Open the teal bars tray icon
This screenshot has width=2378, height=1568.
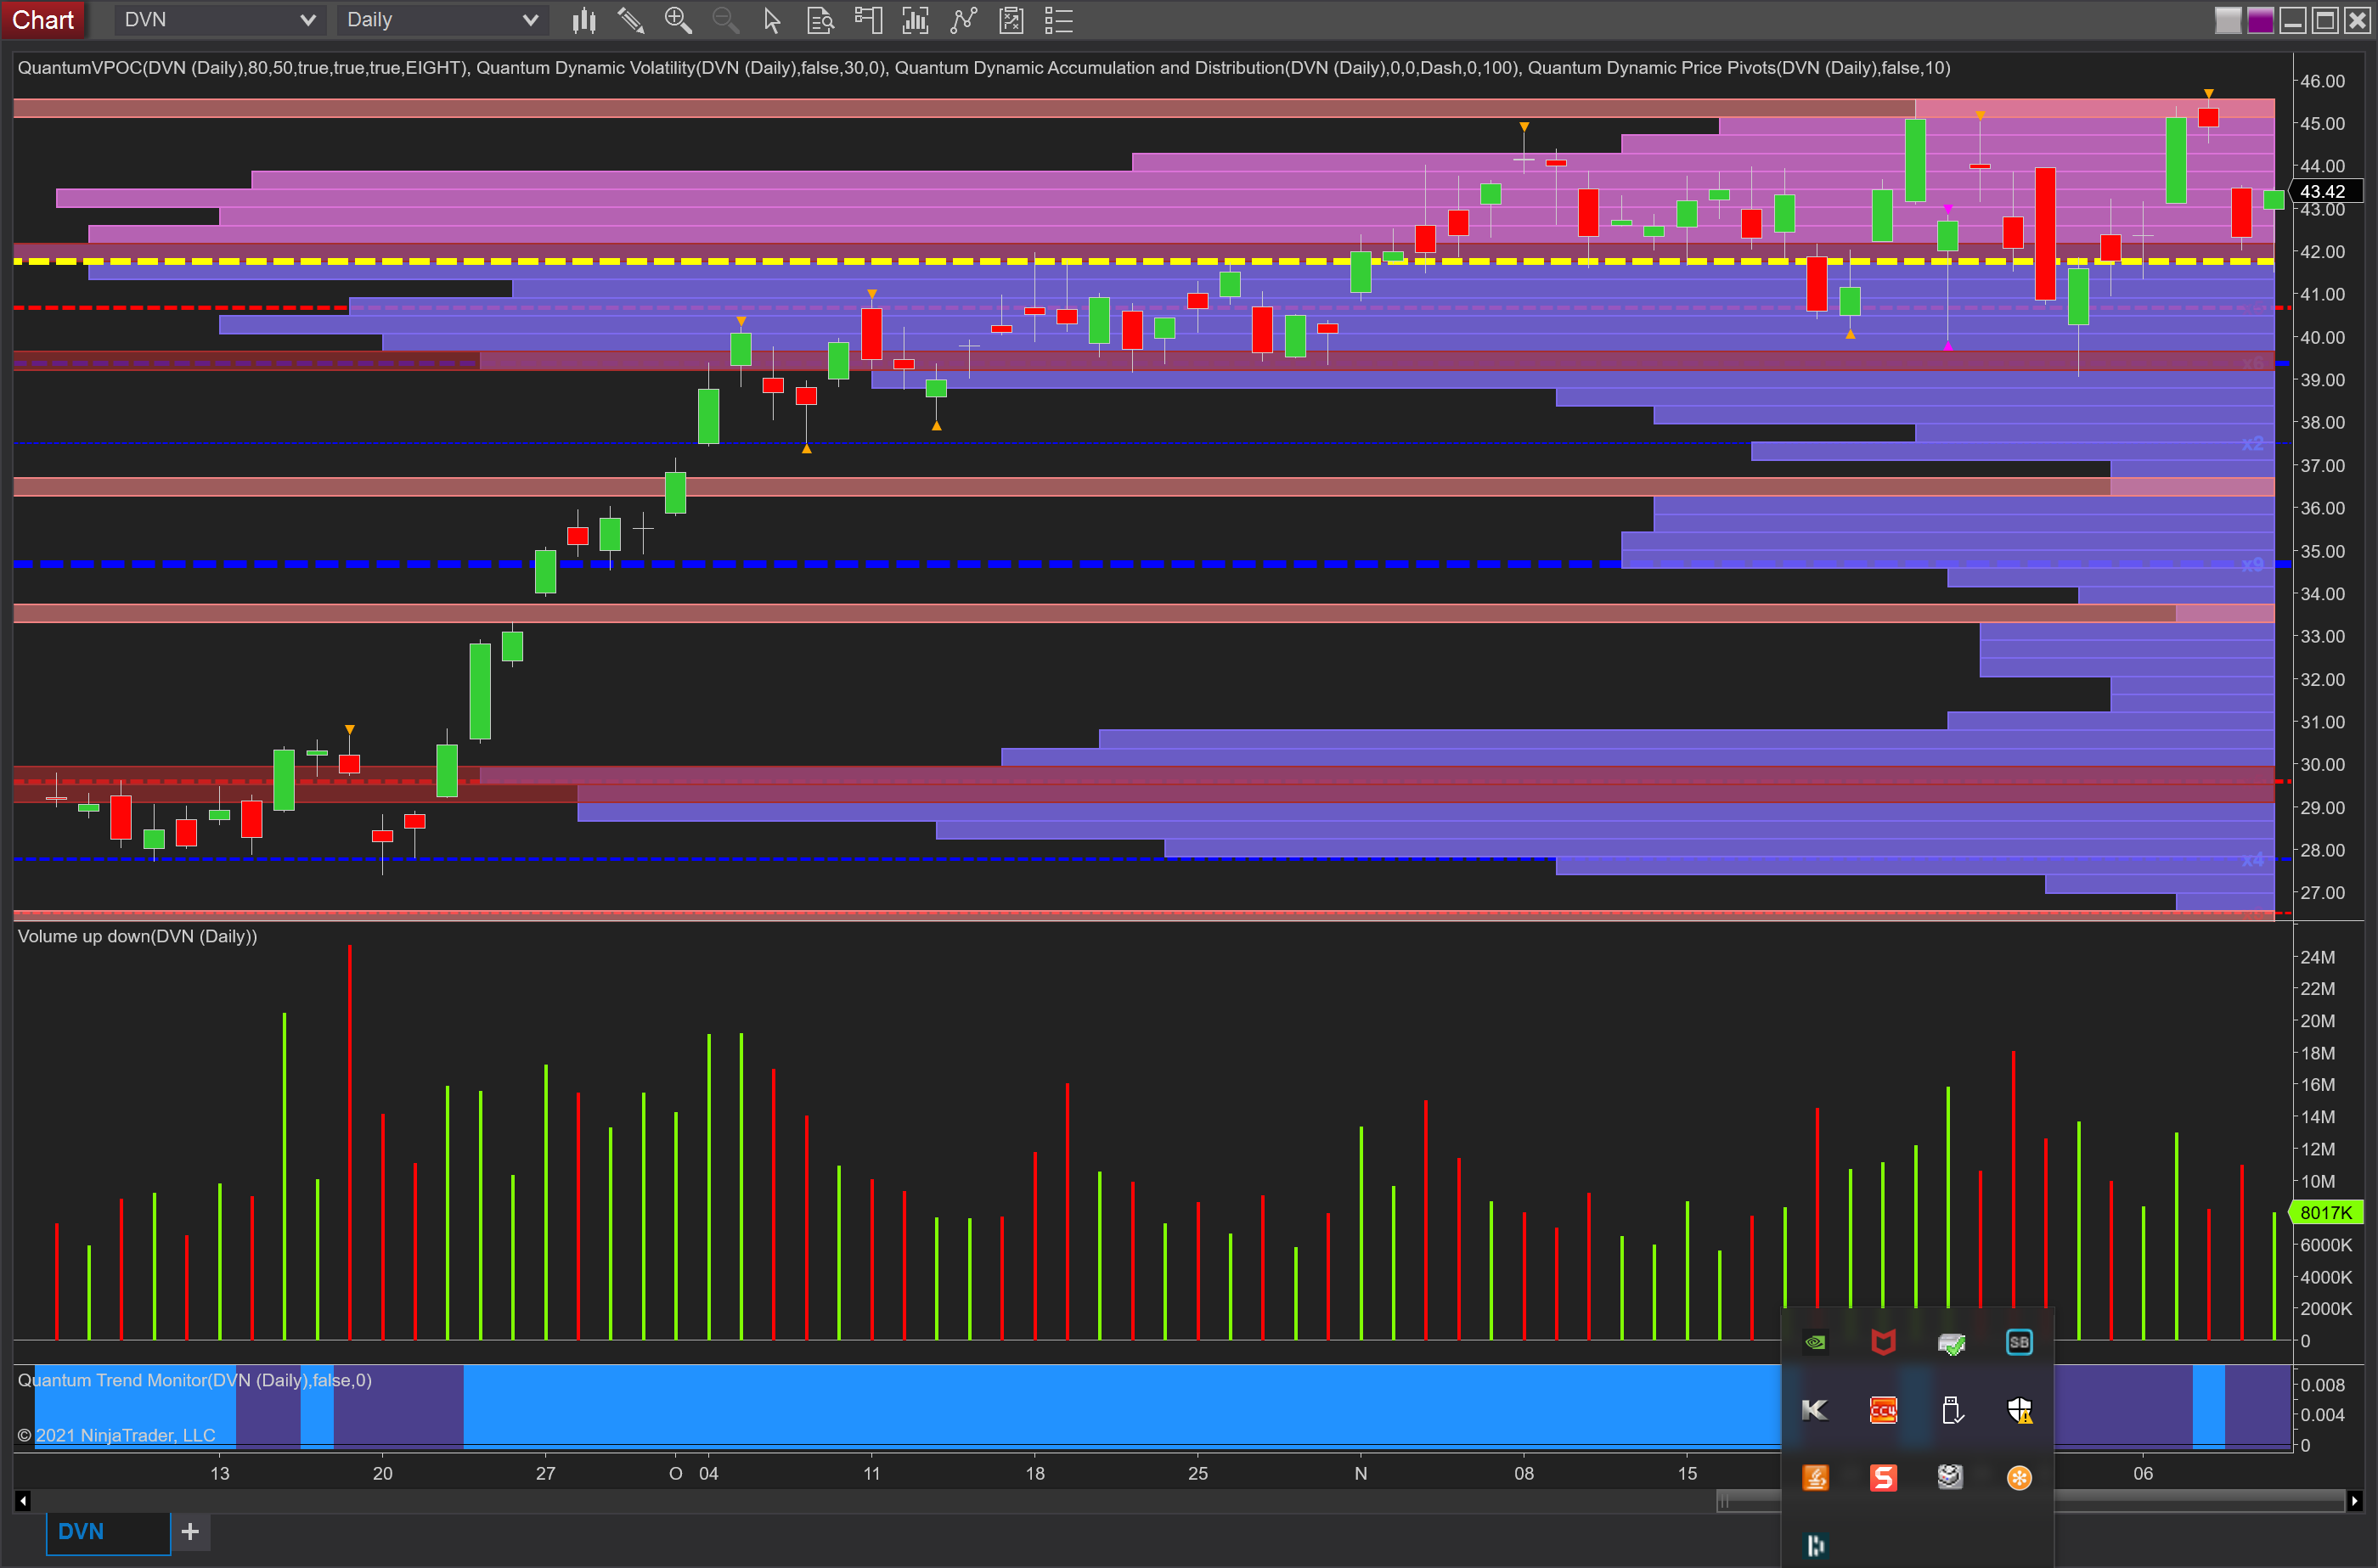[1815, 1546]
